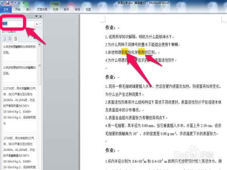This screenshot has width=227, height=170.
Task: Click the third 作业： heading in document
Action: (x=110, y=150)
